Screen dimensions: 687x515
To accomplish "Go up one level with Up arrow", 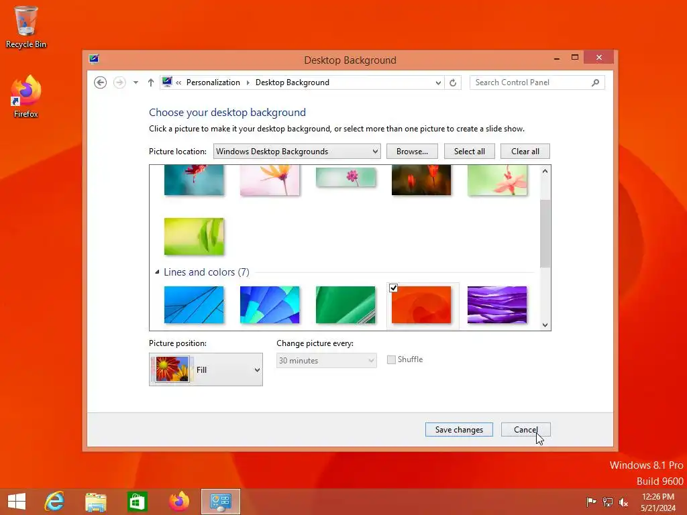I will pyautogui.click(x=151, y=82).
